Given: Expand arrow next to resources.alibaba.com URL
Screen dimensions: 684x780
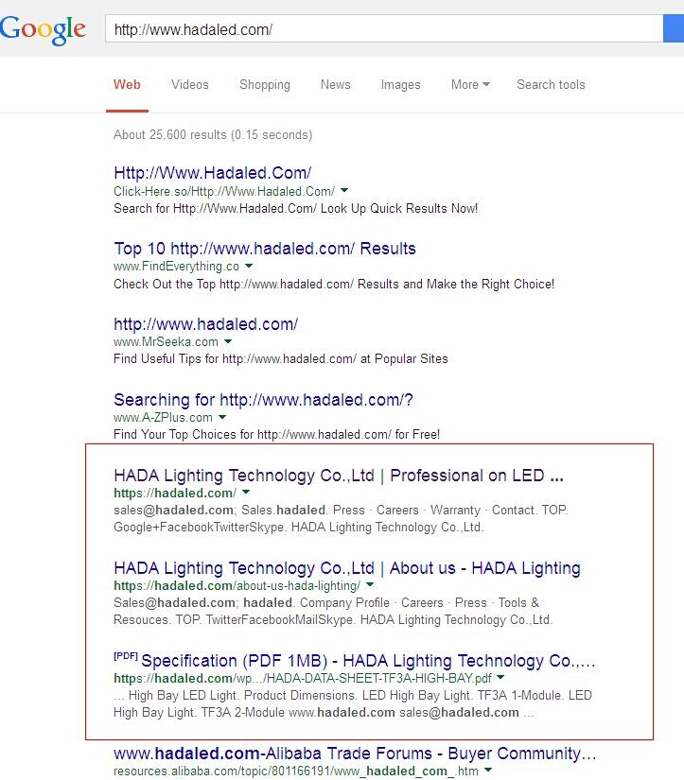Looking at the screenshot, I should tap(488, 771).
